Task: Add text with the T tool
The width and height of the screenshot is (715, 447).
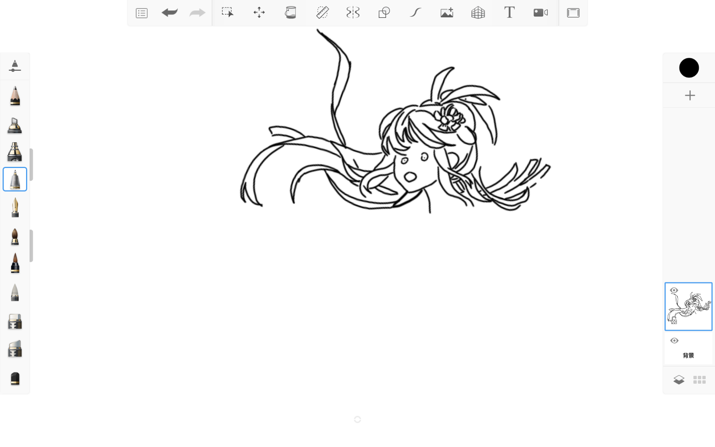Action: (509, 12)
